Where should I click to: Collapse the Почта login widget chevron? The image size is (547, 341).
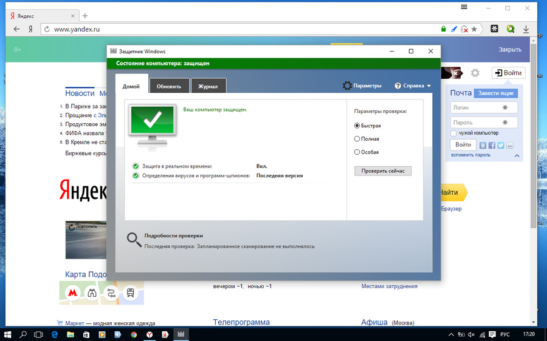(x=517, y=156)
